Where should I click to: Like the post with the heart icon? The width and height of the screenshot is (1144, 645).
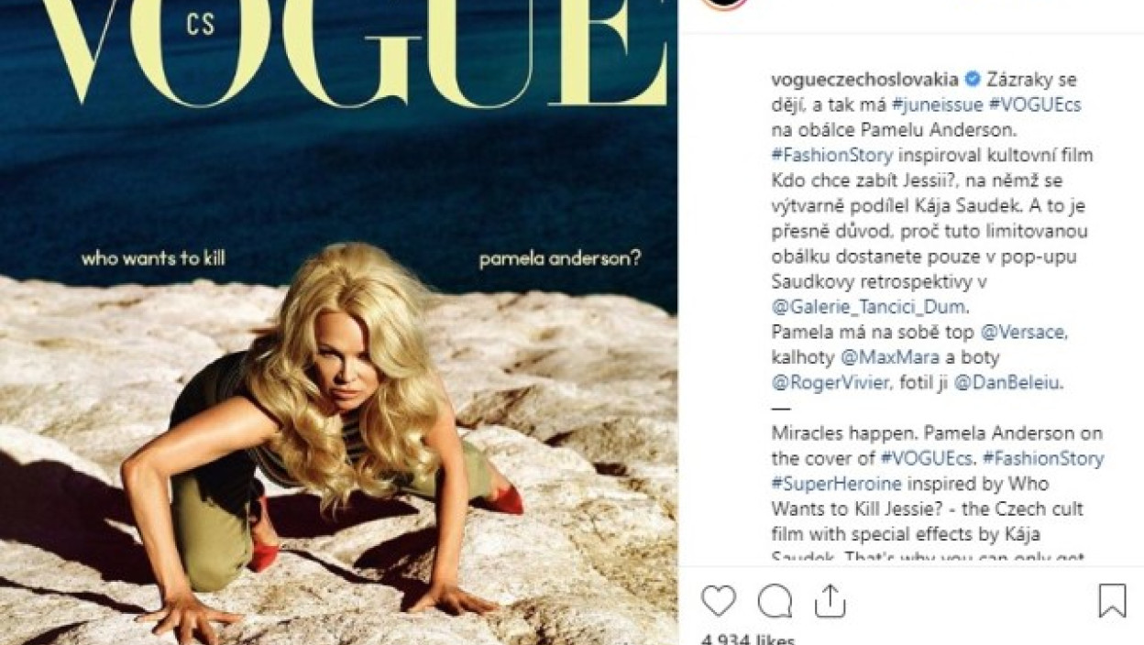[719, 601]
